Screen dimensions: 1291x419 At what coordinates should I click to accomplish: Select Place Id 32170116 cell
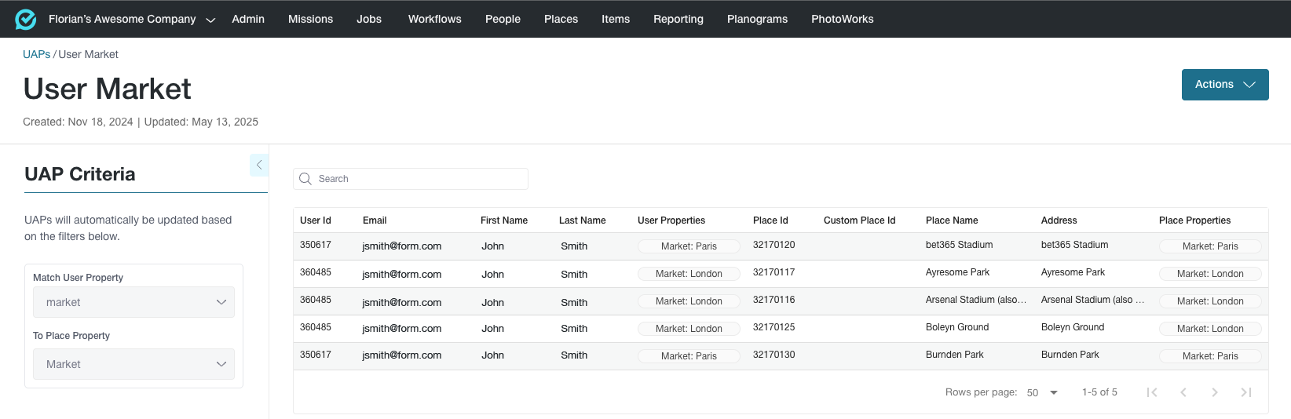tap(774, 300)
